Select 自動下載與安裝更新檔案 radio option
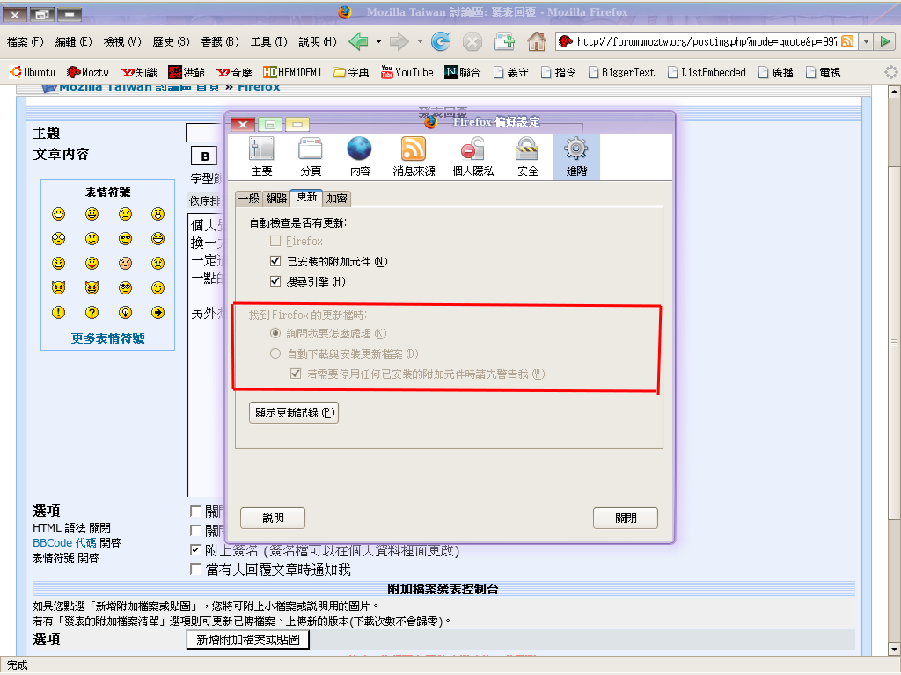901x675 pixels. tap(275, 353)
